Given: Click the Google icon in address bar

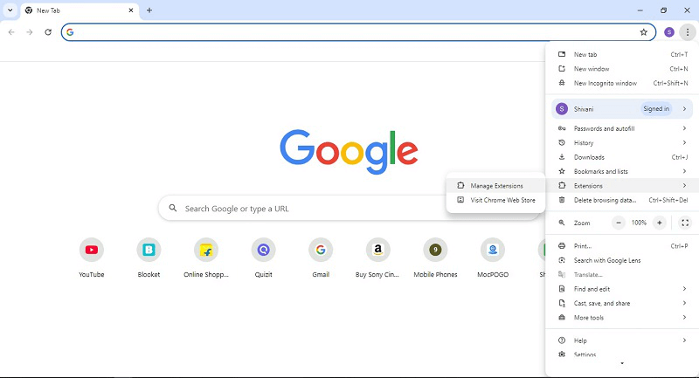Looking at the screenshot, I should 70,32.
